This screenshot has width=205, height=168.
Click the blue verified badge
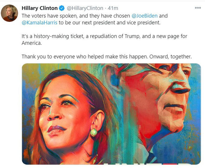(x=62, y=8)
